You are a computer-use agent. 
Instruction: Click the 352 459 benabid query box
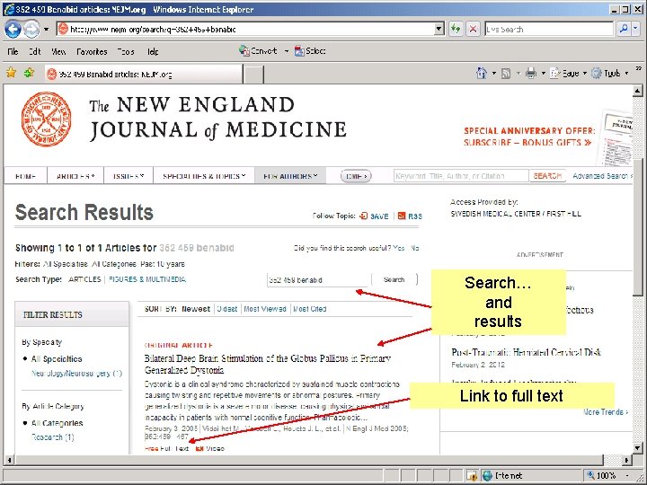[x=317, y=280]
